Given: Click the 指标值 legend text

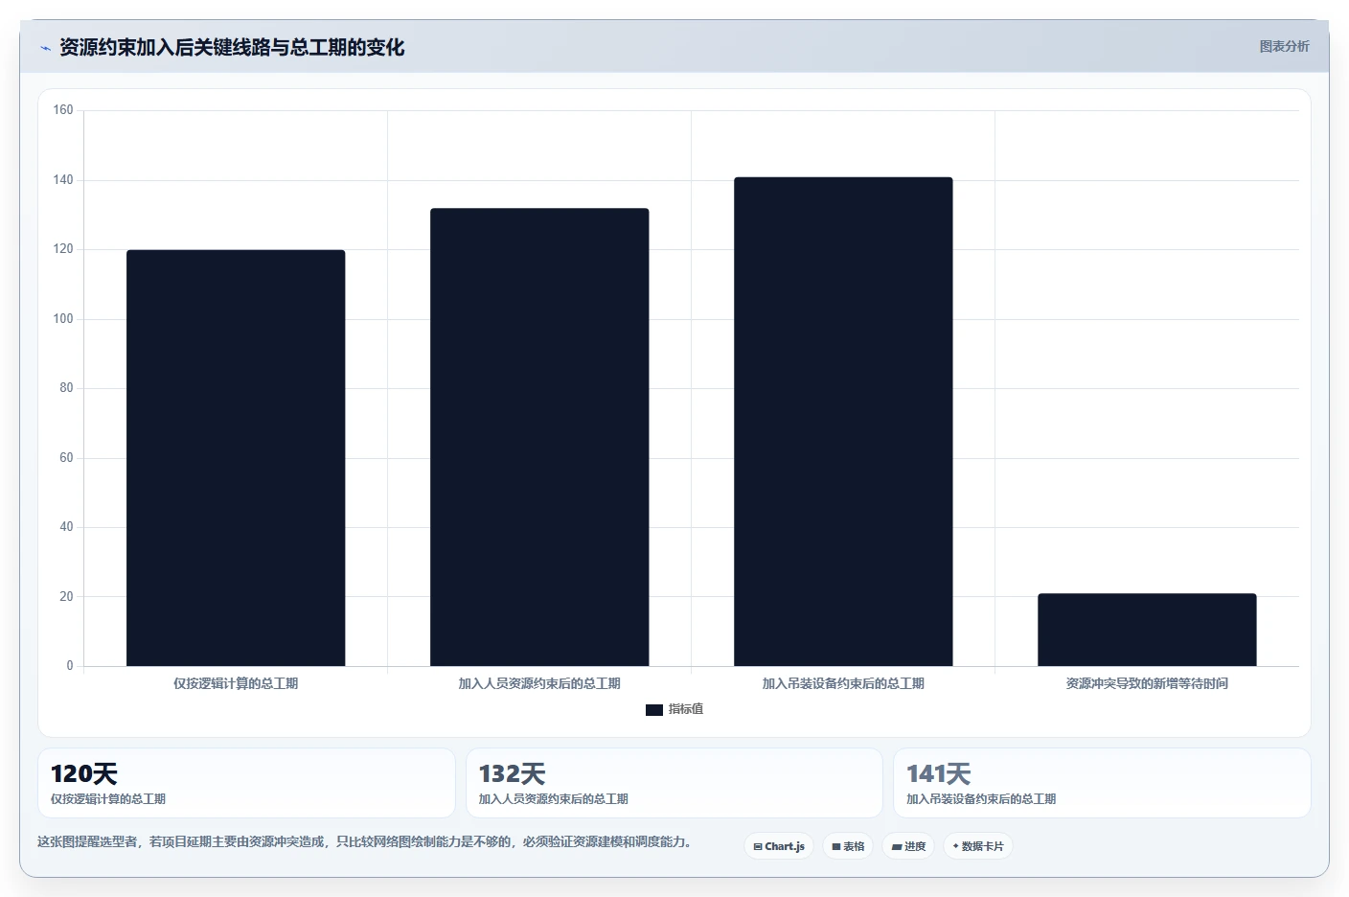Looking at the screenshot, I should (686, 709).
